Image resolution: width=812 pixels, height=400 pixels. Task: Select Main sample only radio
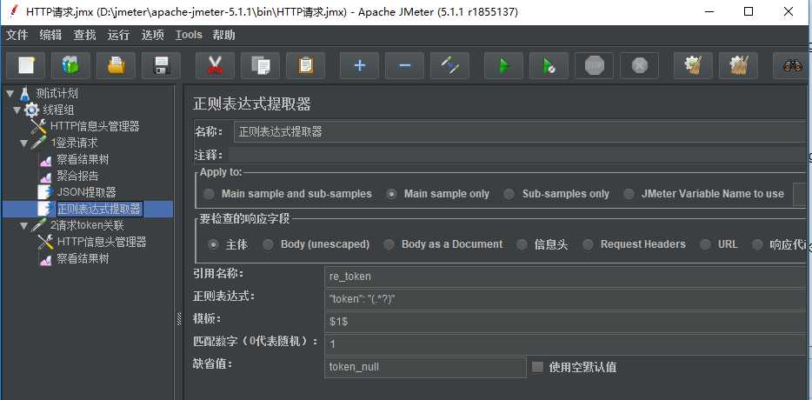pos(392,194)
